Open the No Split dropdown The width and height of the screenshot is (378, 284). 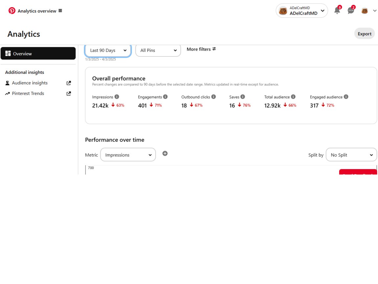pyautogui.click(x=351, y=155)
